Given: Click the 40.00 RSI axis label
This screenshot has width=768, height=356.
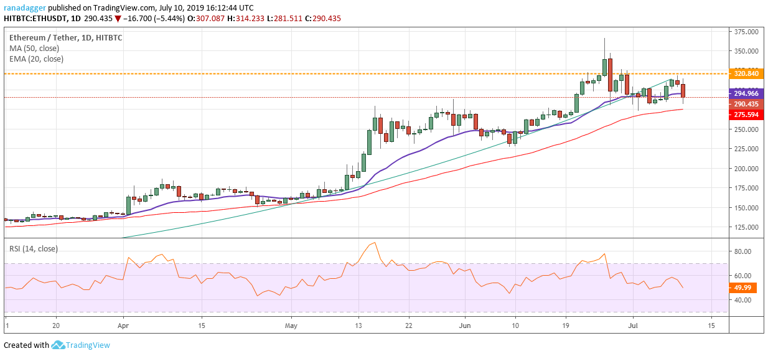Looking at the screenshot, I should point(744,300).
